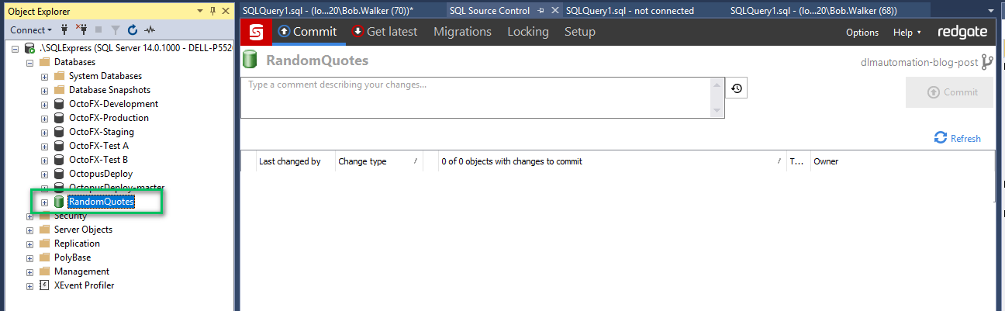Switch to the Get latest tab

click(385, 32)
